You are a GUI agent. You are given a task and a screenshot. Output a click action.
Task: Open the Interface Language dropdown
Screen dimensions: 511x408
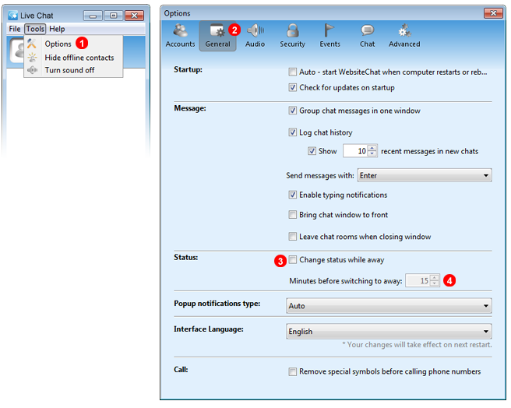click(389, 331)
